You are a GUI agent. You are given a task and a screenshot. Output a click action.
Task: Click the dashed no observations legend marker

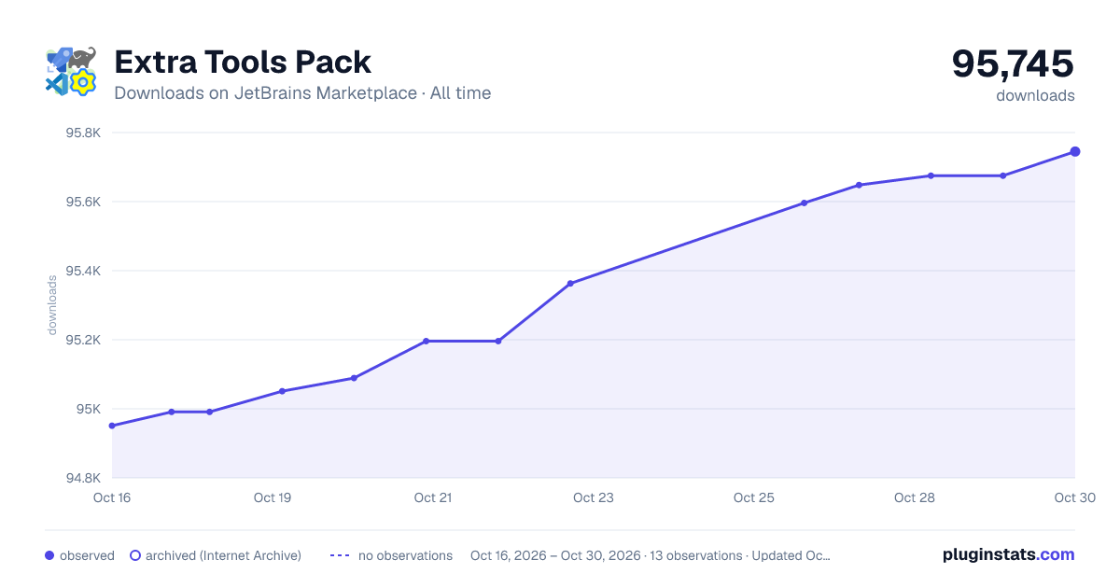(x=340, y=555)
